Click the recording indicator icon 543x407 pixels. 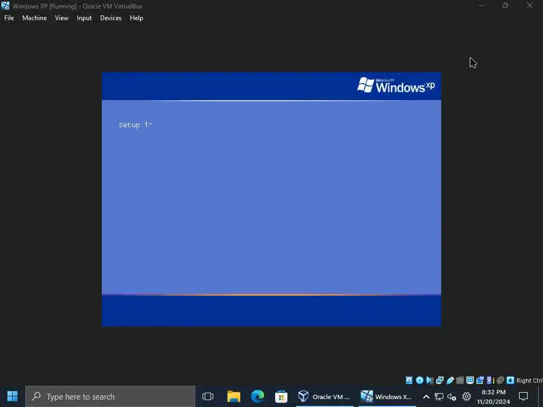point(480,381)
